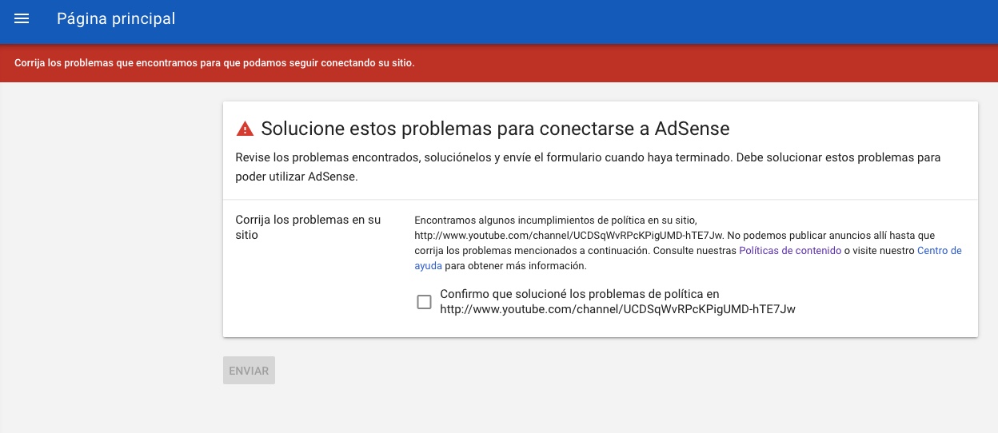Screen dimensions: 998x433
Task: Check the 'Confirmo que solucioné' checkbox
Action: click(x=424, y=301)
